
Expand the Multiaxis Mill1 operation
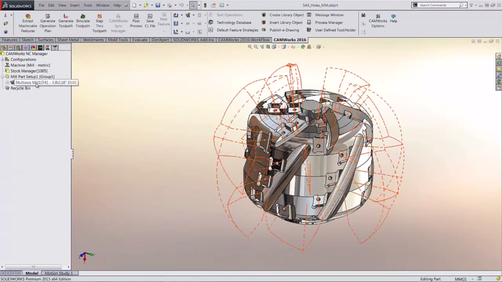tap(7, 82)
